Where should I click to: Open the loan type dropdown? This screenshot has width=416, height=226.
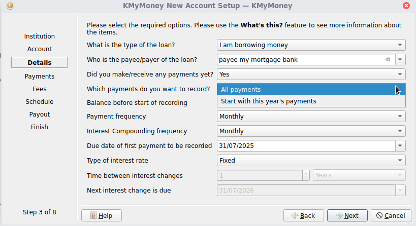(311, 45)
